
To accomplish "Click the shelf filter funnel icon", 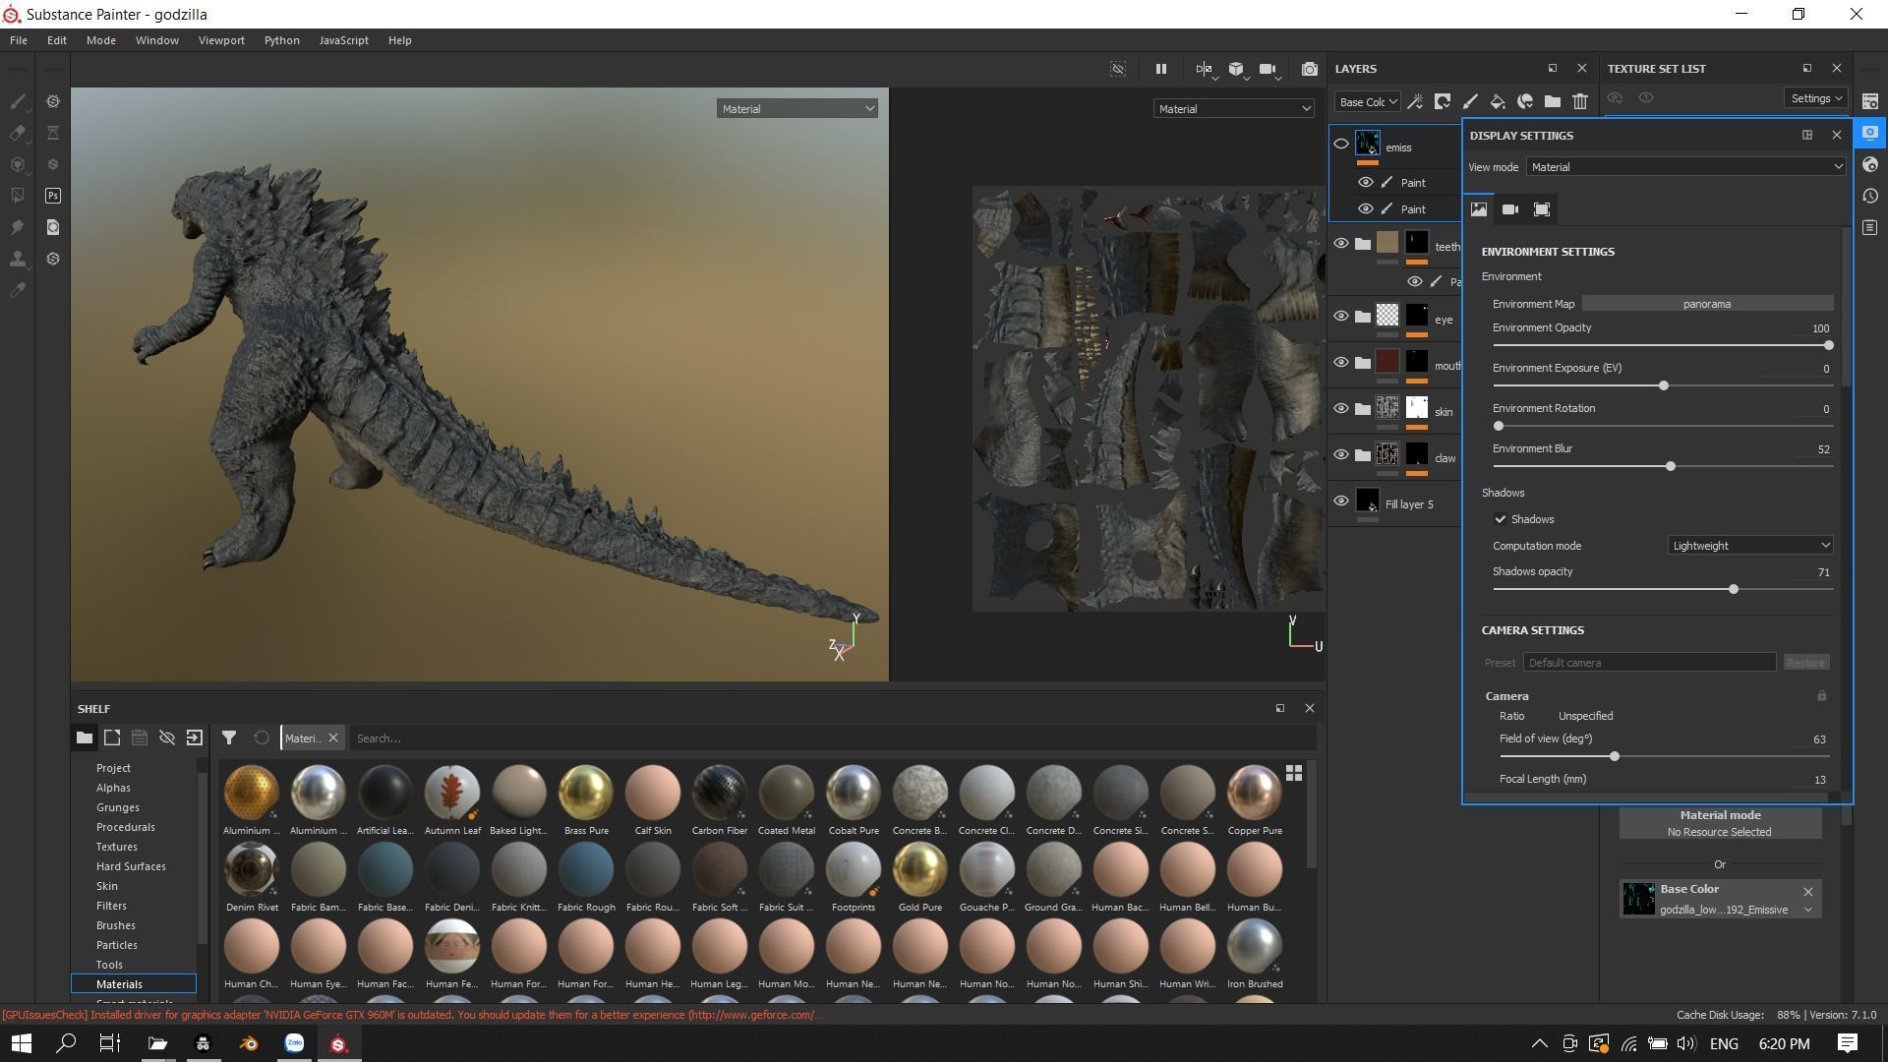I will pyautogui.click(x=229, y=737).
